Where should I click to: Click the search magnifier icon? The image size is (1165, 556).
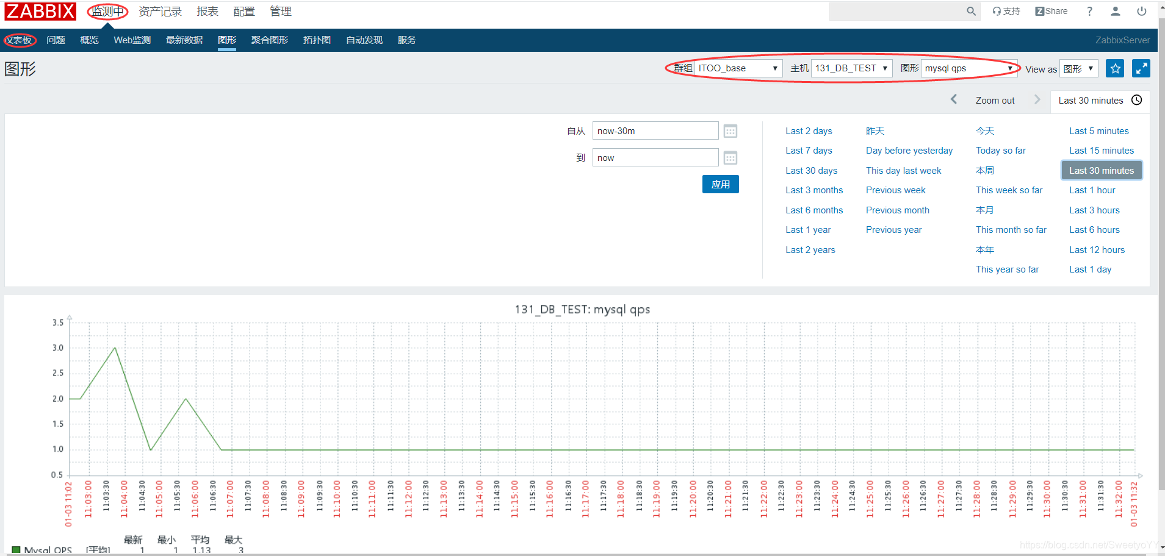pos(971,11)
